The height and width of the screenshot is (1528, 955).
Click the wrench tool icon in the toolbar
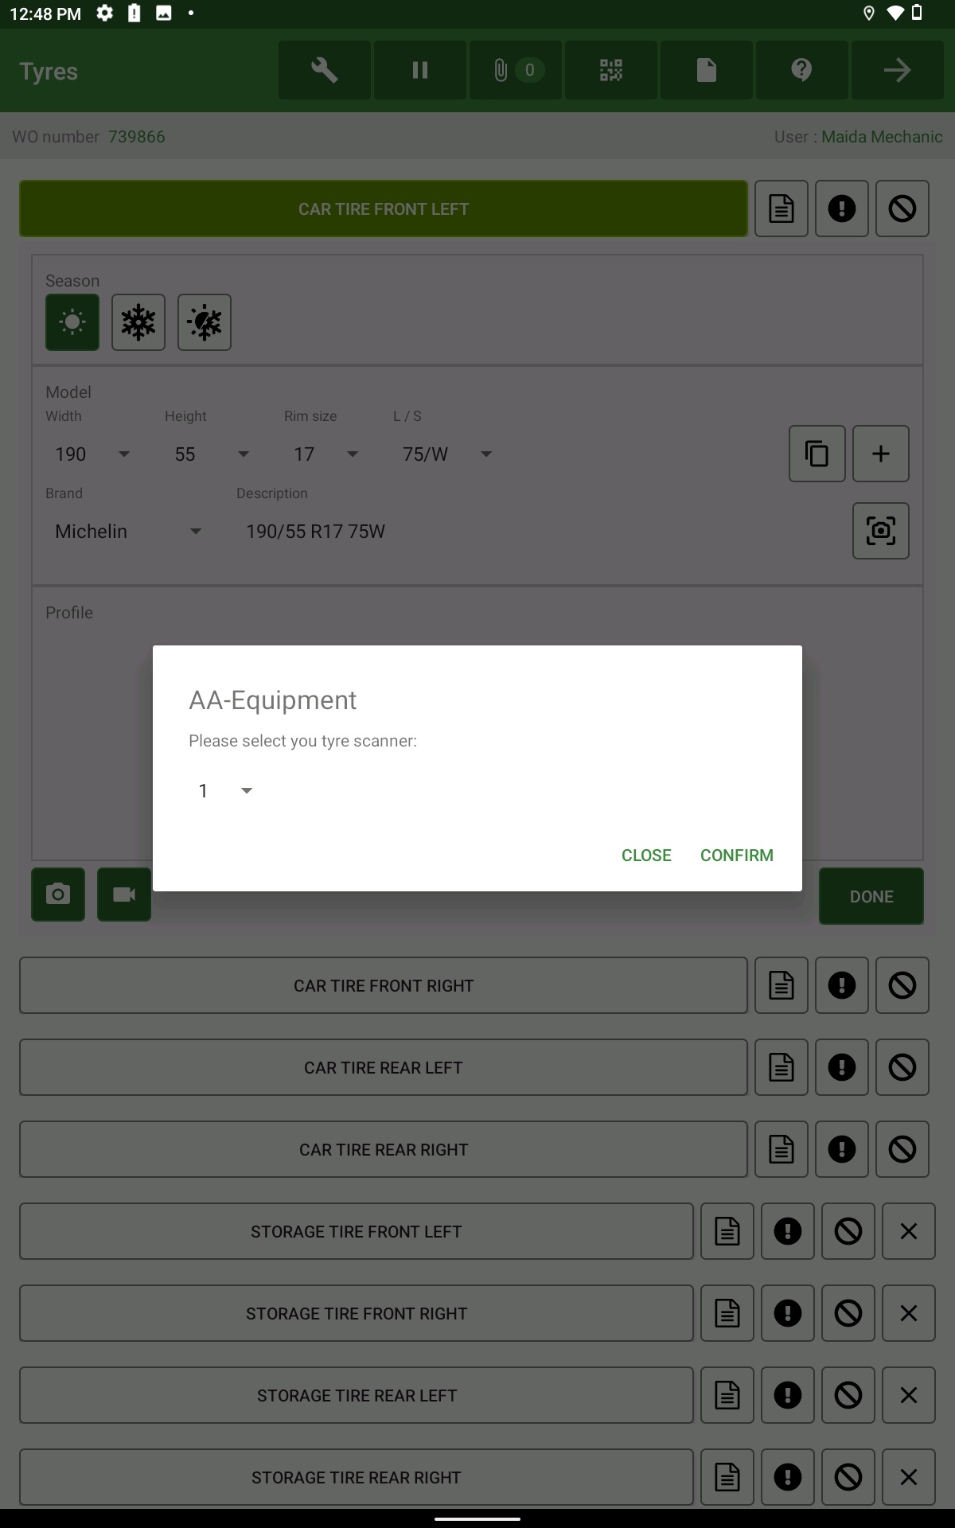click(324, 71)
